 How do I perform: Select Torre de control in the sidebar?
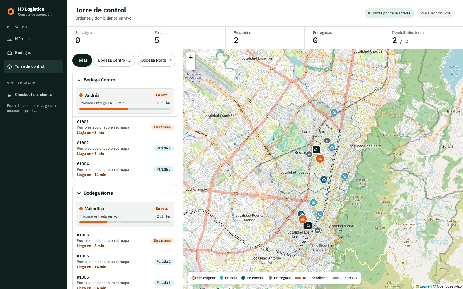pos(34,66)
